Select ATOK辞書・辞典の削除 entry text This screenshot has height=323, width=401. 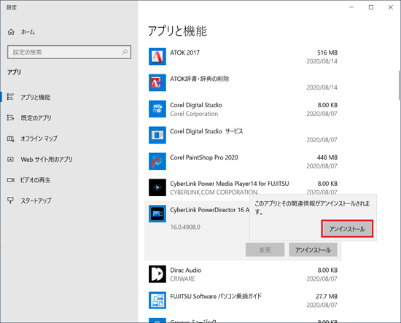[x=200, y=79]
